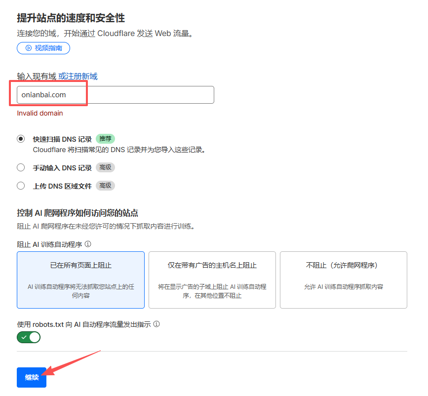428x396 pixels.
Task: Select 上传 DNS 区域文件 radio button
Action: click(x=21, y=186)
